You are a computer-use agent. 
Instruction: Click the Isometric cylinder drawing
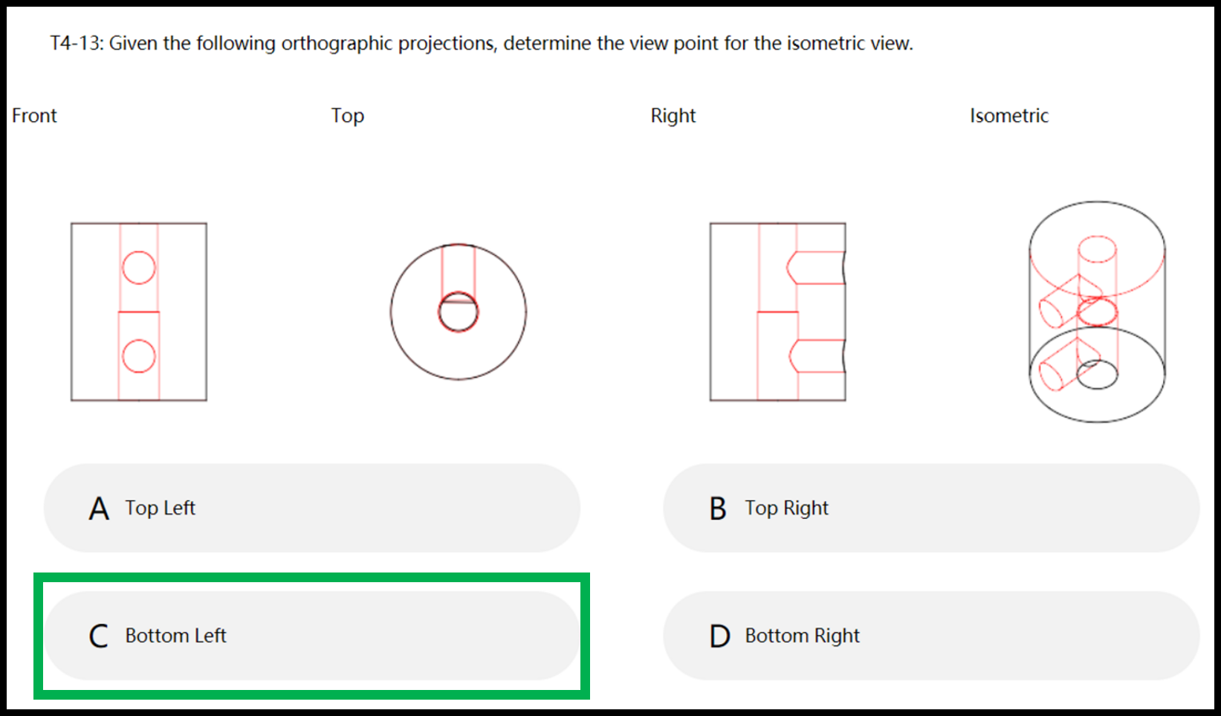(1097, 312)
